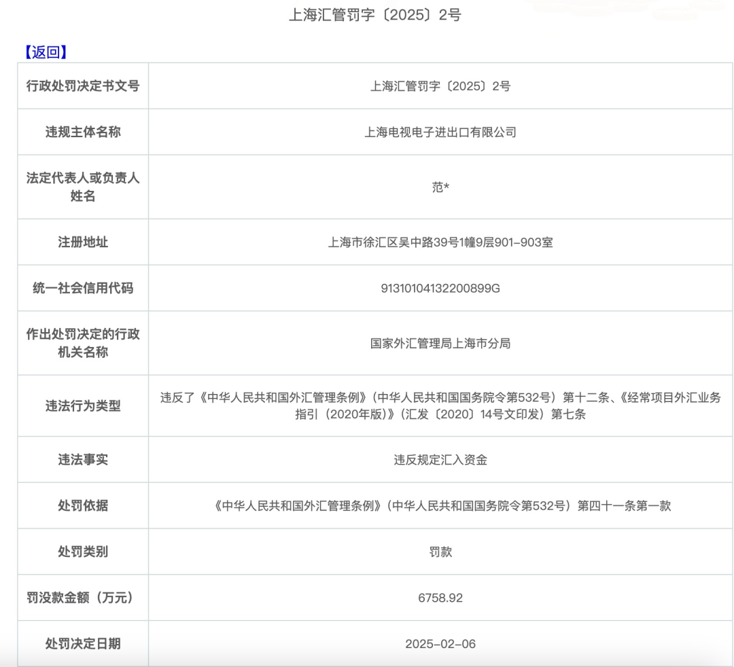734x667 pixels.
Task: Click the legal representative value 范*
Action: (440, 187)
